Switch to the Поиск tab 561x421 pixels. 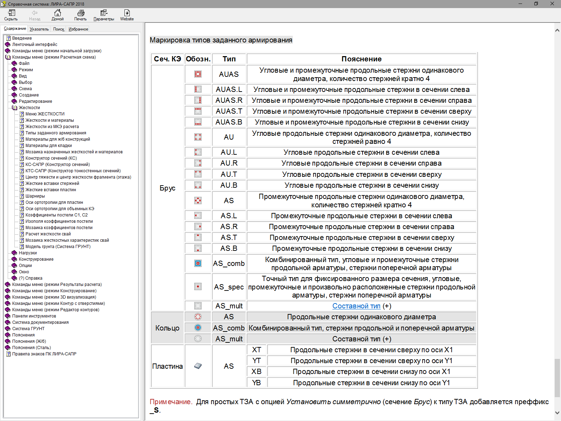(x=59, y=29)
